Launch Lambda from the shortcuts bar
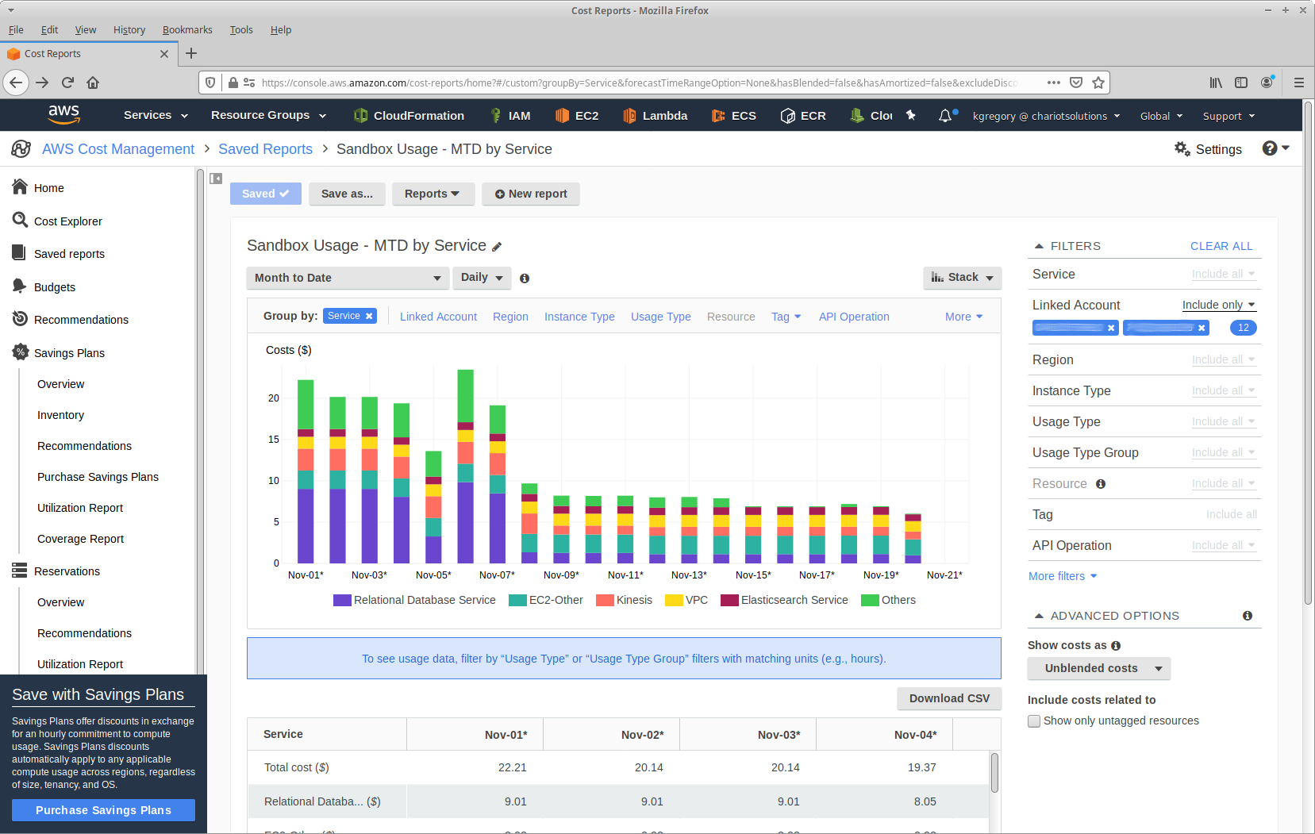This screenshot has width=1315, height=834. pyautogui.click(x=655, y=115)
